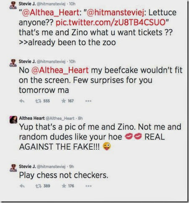Click Stevie J. avatar on first tweet
Image resolution: width=189 pixels, height=203 pixels.
[13, 5]
